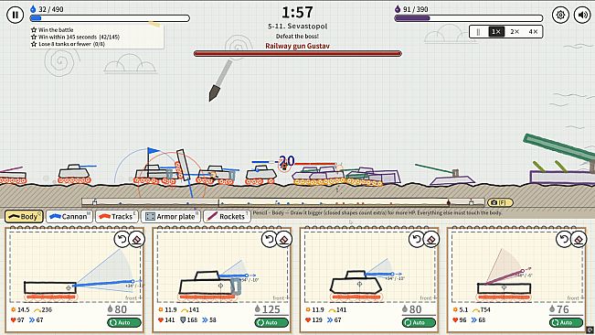Image resolution: width=595 pixels, height=335 pixels.
Task: Click the blue flag on the battlefield
Action: pos(153,151)
